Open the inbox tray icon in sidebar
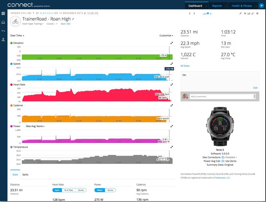 (3, 22)
